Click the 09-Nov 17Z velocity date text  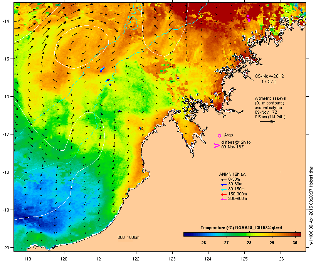pyautogui.click(x=266, y=112)
